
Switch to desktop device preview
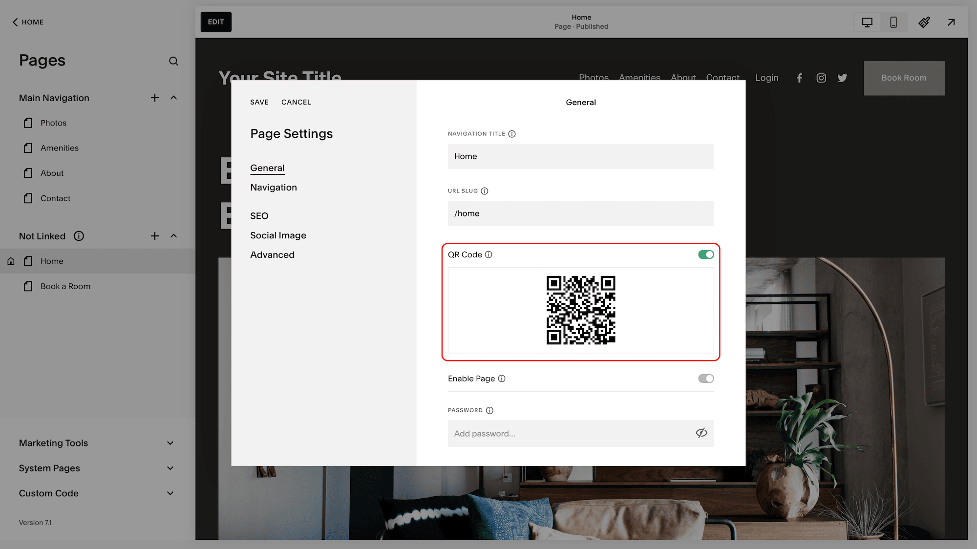(x=867, y=22)
